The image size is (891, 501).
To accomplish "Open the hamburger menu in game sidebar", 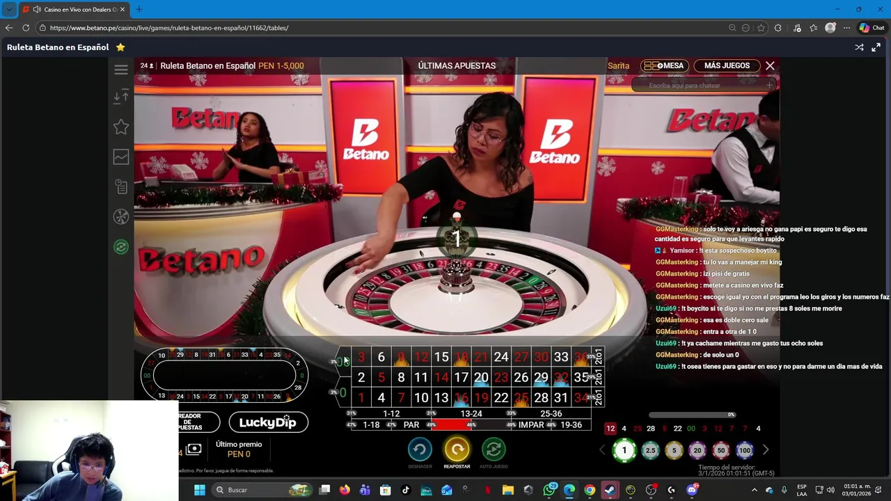I will pos(121,70).
